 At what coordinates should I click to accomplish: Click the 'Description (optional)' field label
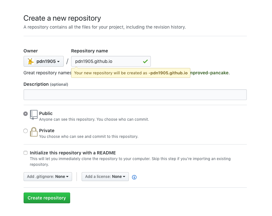[46, 84]
